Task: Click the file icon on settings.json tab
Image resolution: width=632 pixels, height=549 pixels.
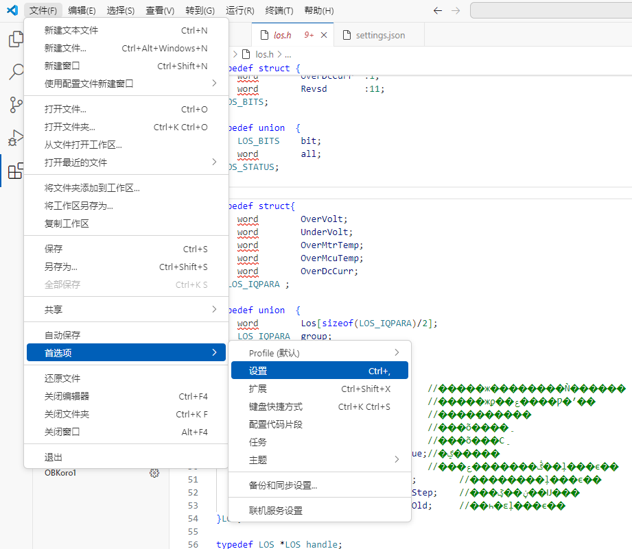Action: 347,36
